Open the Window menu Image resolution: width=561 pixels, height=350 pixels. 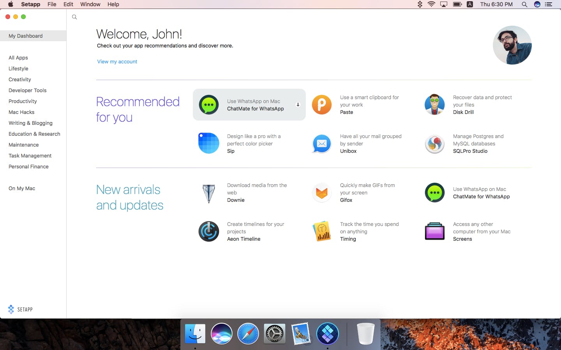pyautogui.click(x=90, y=4)
